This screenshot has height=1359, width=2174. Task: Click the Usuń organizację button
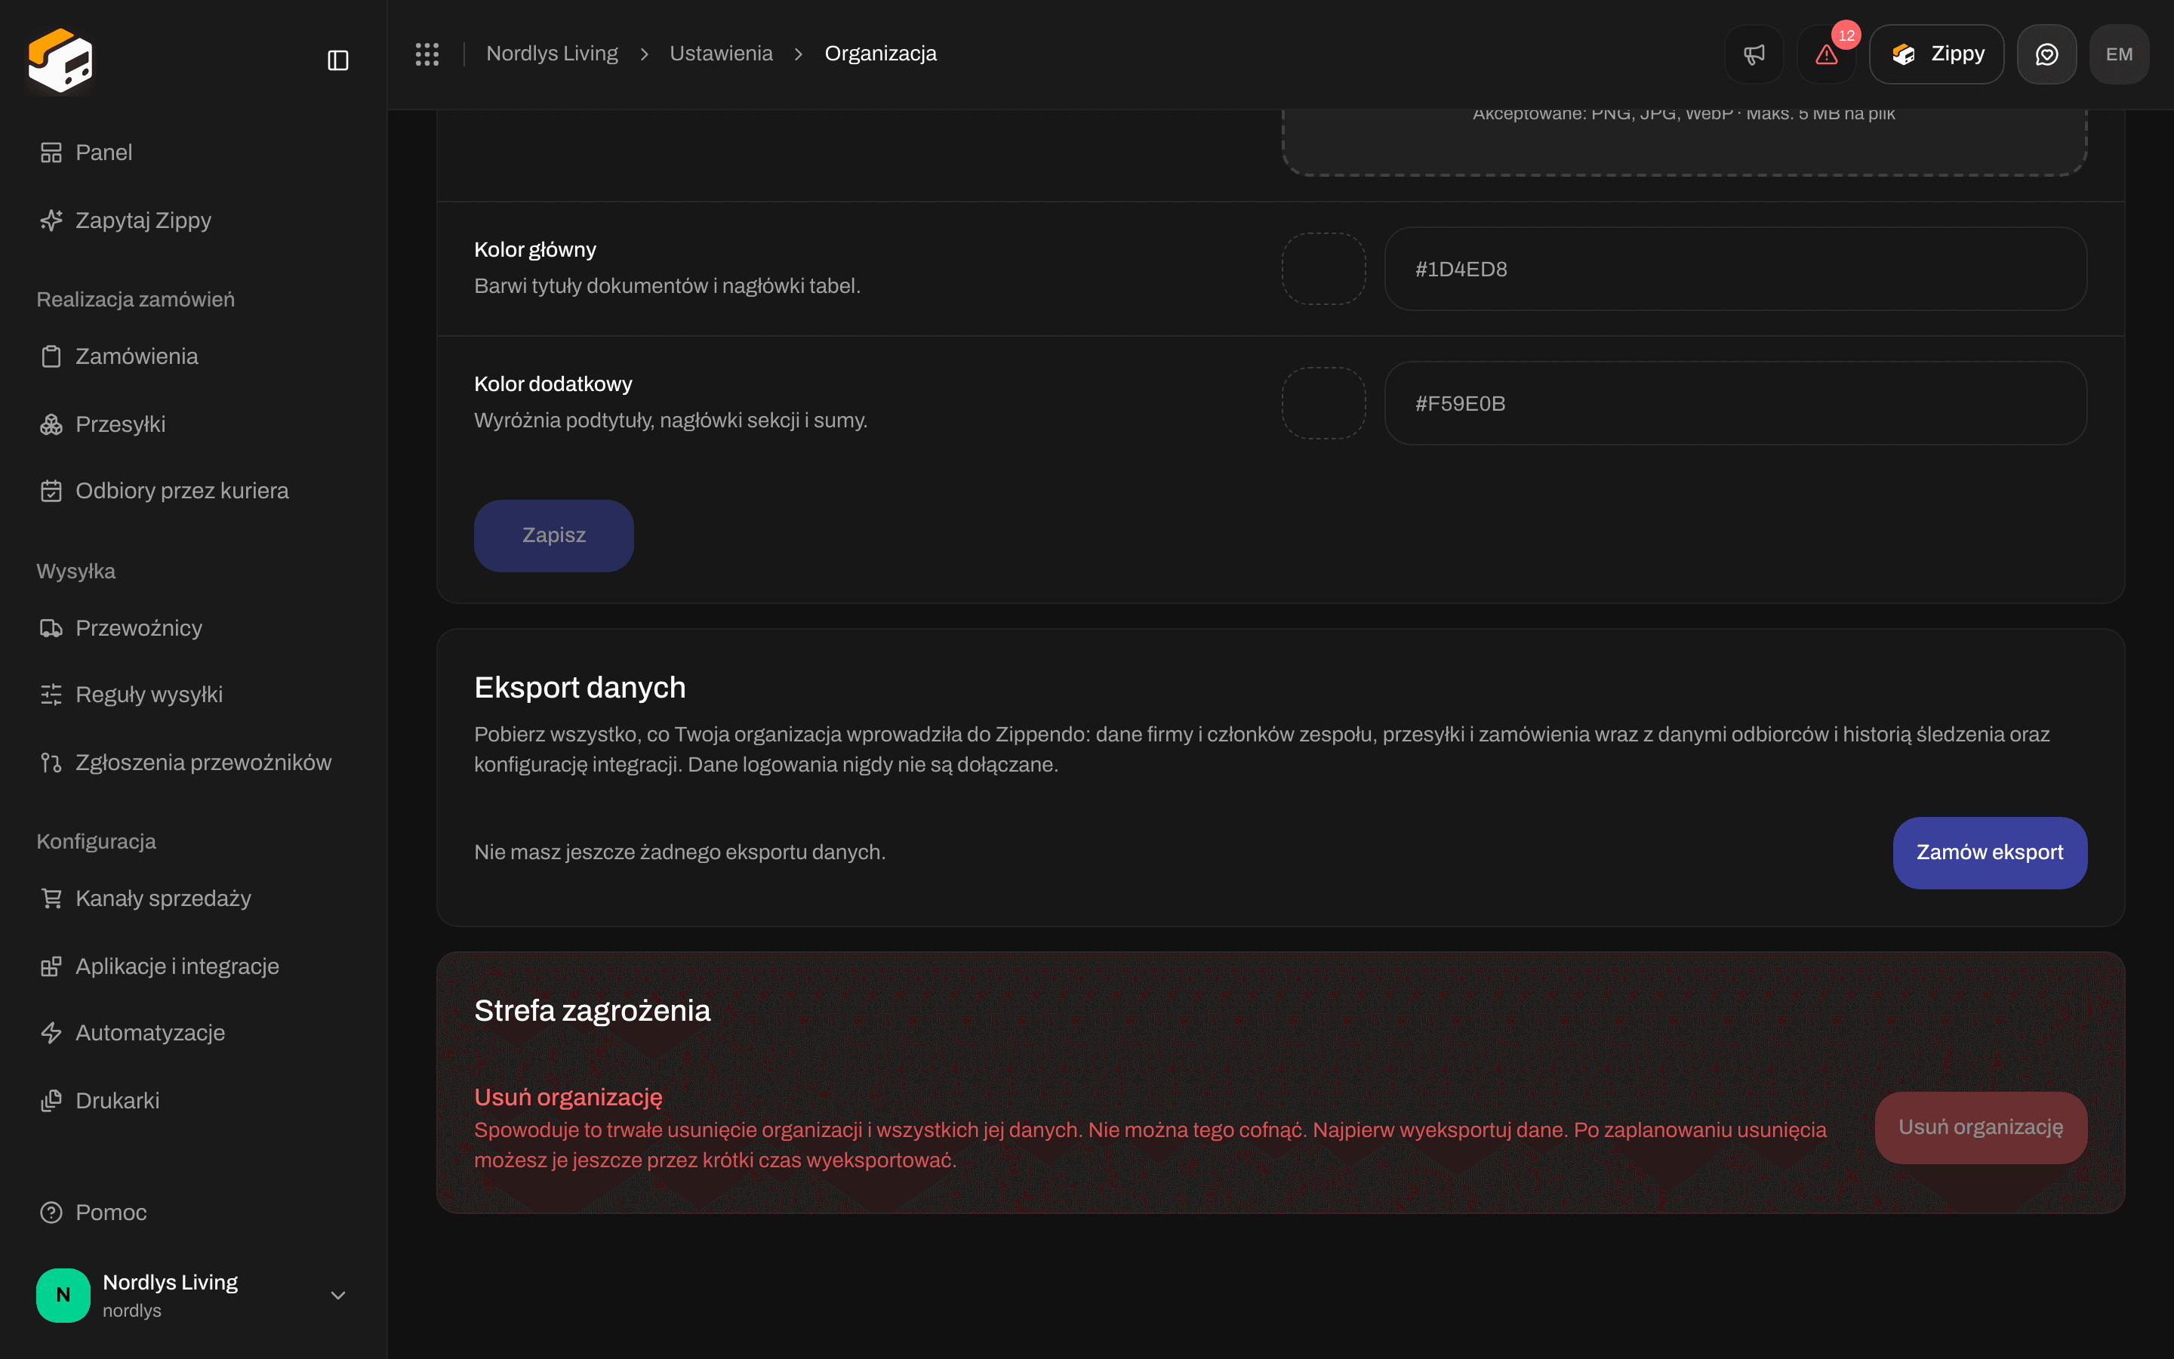(1981, 1128)
